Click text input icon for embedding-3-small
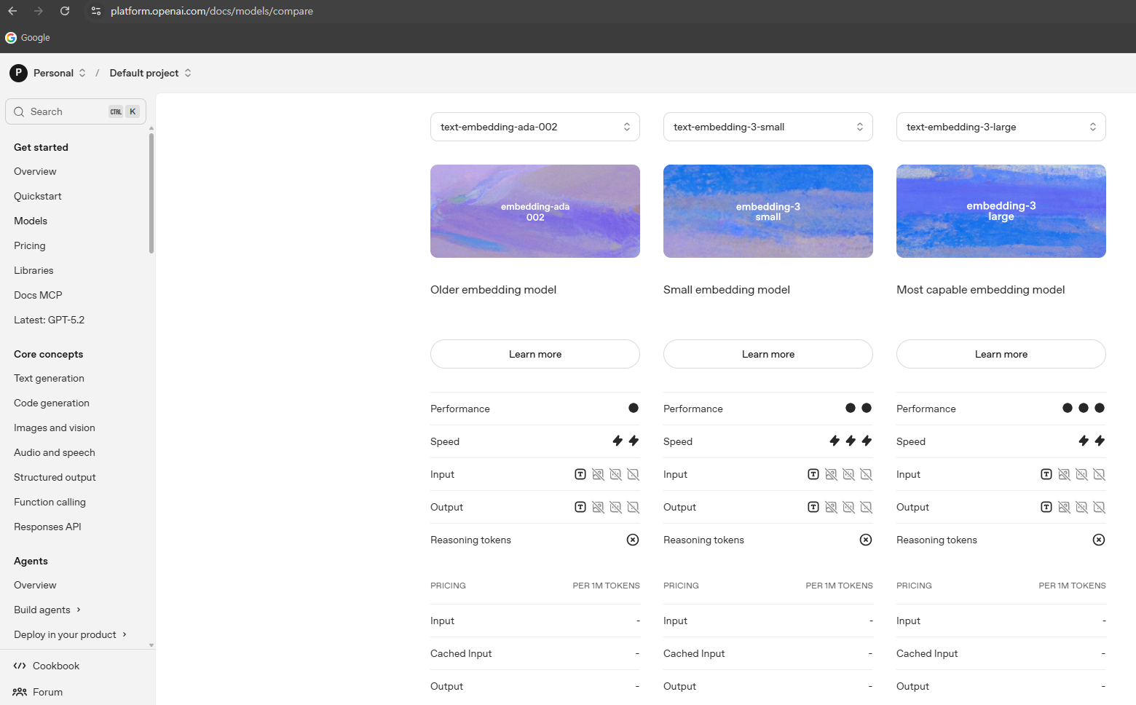1136x705 pixels. [x=813, y=474]
